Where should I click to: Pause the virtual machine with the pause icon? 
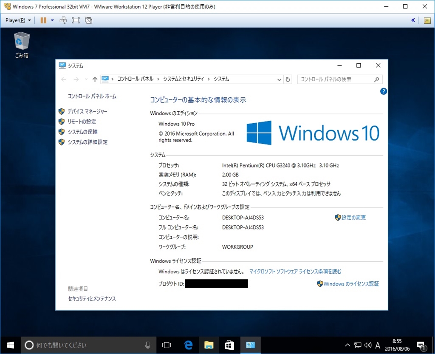coord(43,20)
